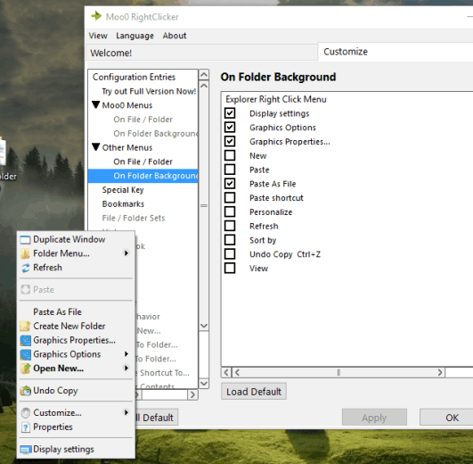
Task: Enable the Paste shortcut checkbox
Action: coord(230,198)
